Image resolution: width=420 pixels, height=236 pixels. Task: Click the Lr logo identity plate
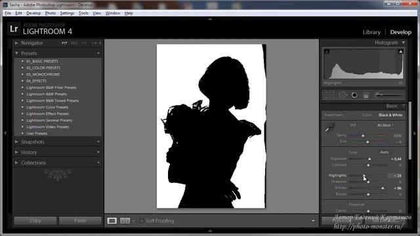[14, 29]
